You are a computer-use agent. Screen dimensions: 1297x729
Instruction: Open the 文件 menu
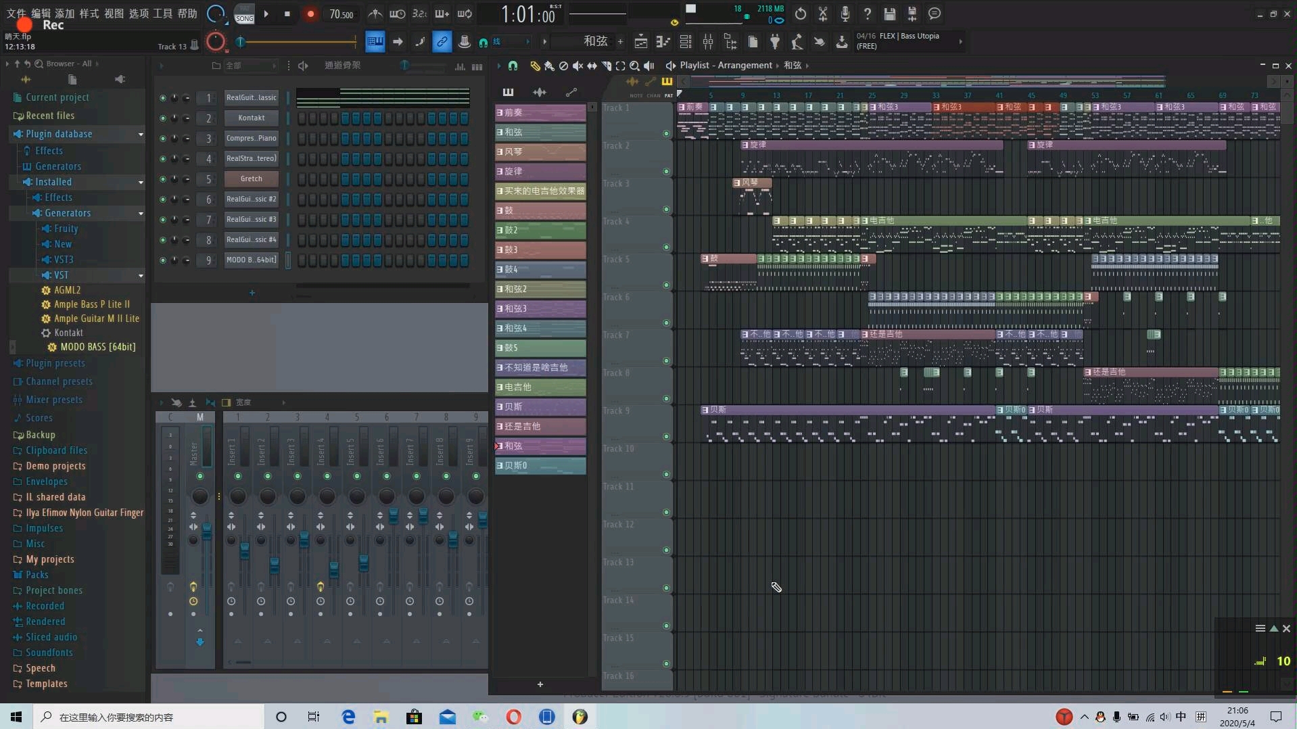tap(16, 13)
